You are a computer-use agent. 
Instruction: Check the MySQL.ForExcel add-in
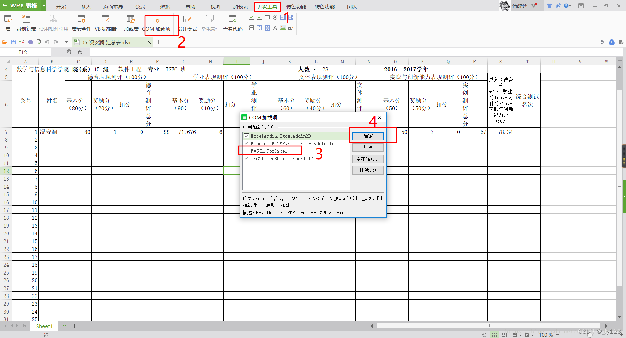pyautogui.click(x=246, y=151)
